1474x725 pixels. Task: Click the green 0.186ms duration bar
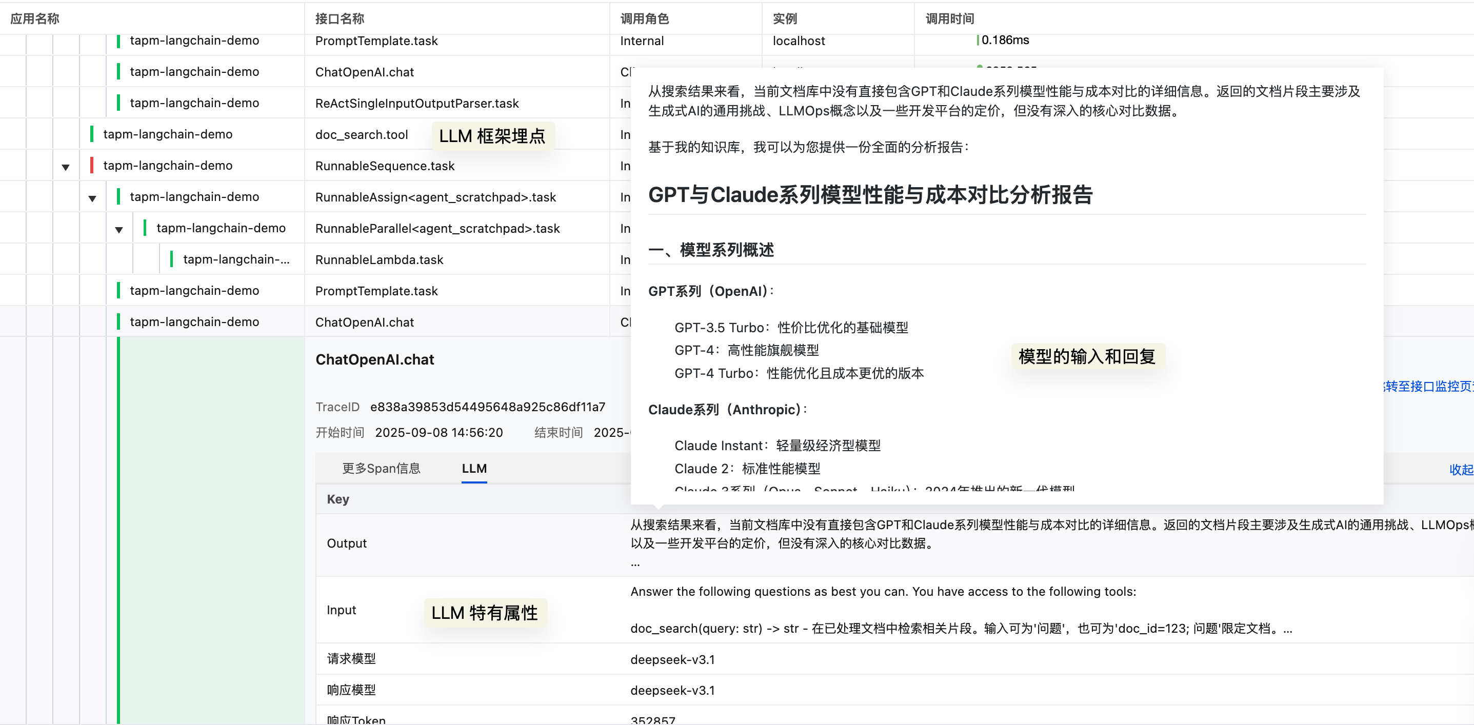(x=978, y=40)
